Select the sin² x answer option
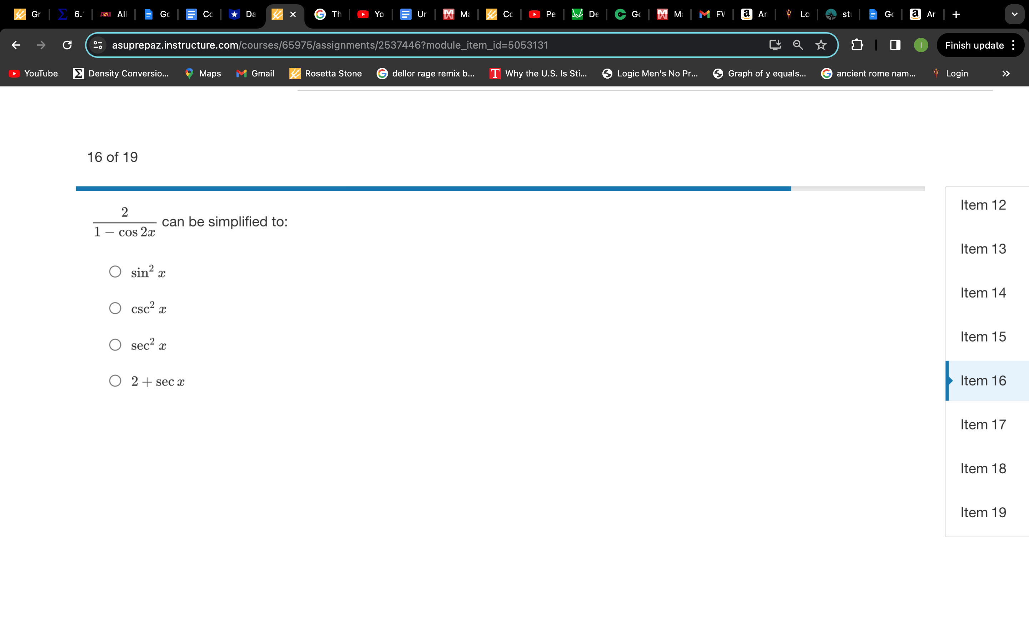The width and height of the screenshot is (1029, 643). [115, 272]
